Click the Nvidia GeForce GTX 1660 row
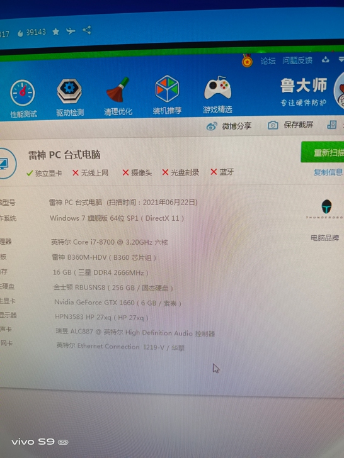This screenshot has height=458, width=344. pos(118,303)
